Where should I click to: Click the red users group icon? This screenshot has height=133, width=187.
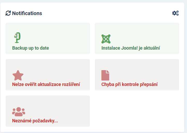coord(18,112)
